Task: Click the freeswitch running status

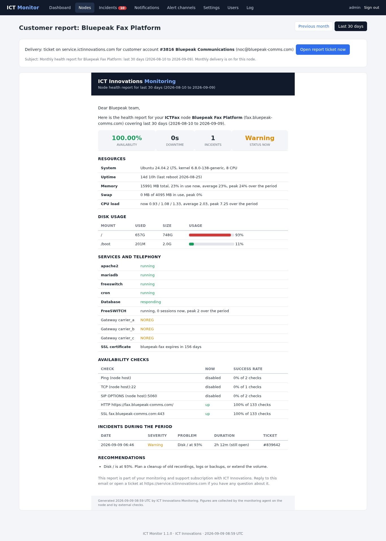Action: (x=148, y=284)
